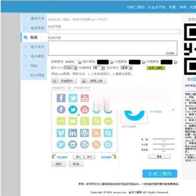Pick the green square www icon
Viewport: 196px width, 196px height.
[x=61, y=121]
